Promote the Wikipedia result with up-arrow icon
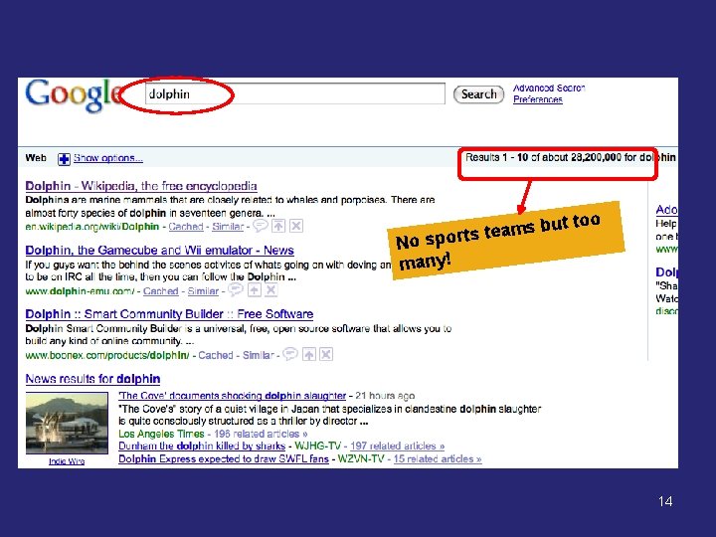 click(x=278, y=226)
